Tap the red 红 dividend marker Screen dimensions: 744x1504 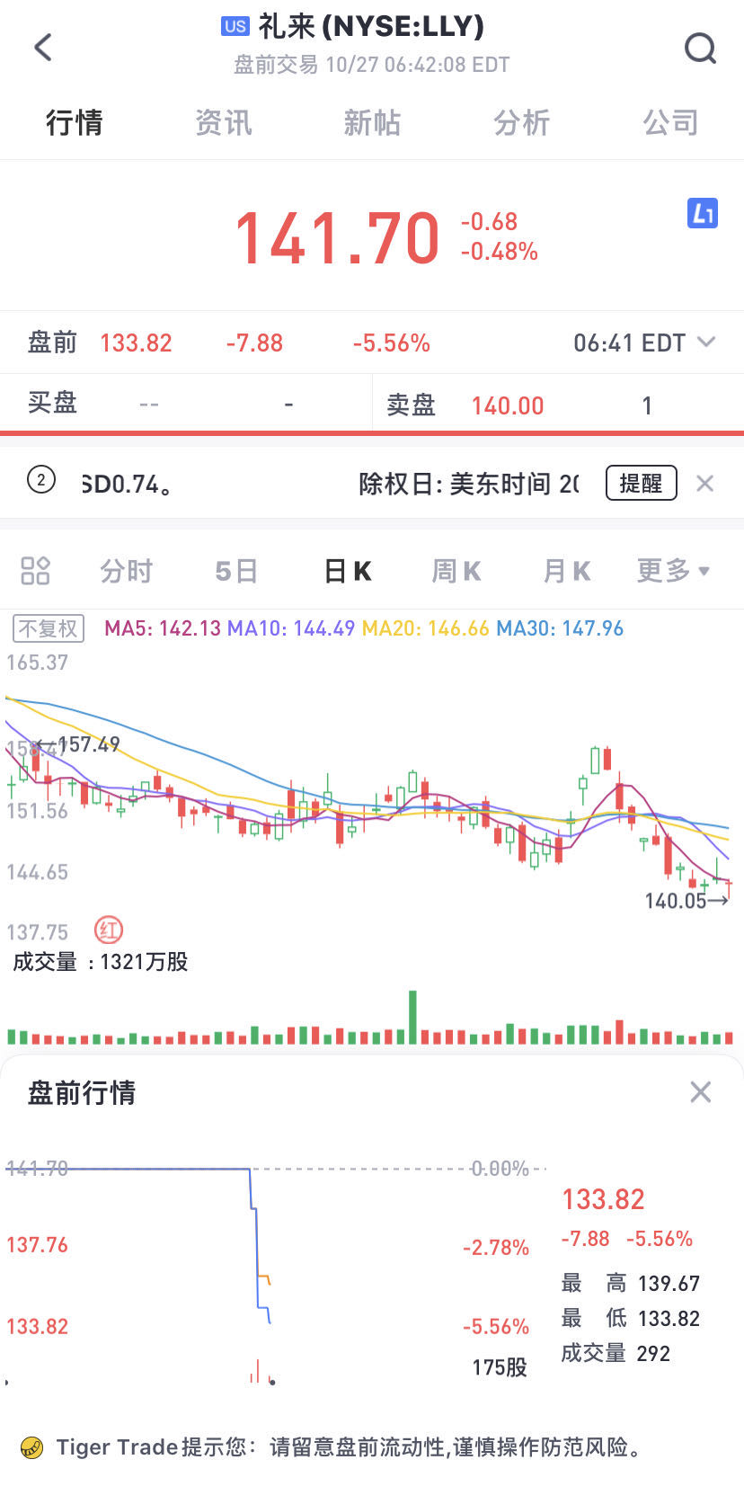(109, 930)
